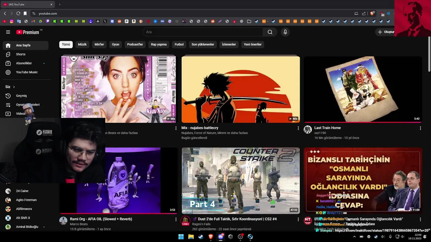
Task: Open options menu for Dust 2'de Full Taktik
Action: click(298, 219)
